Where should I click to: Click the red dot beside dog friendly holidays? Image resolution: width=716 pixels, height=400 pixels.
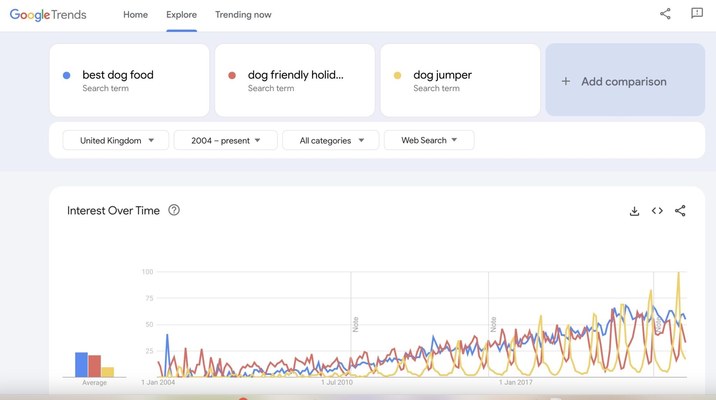[x=232, y=75]
